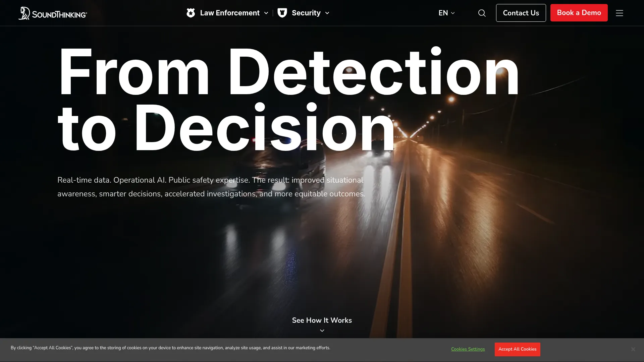Click the Contact Us button
644x362 pixels.
pos(521,13)
